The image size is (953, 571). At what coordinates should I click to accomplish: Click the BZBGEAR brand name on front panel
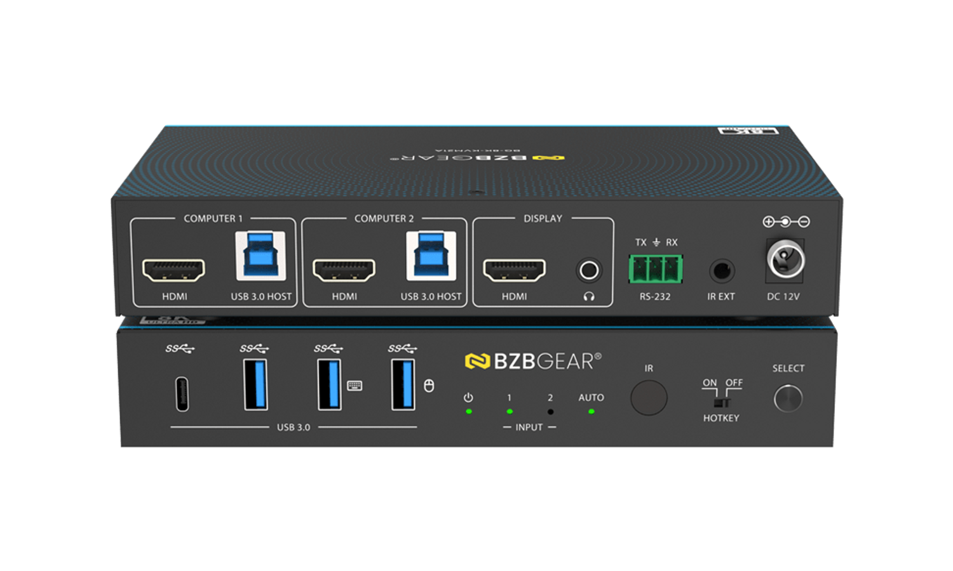(547, 361)
